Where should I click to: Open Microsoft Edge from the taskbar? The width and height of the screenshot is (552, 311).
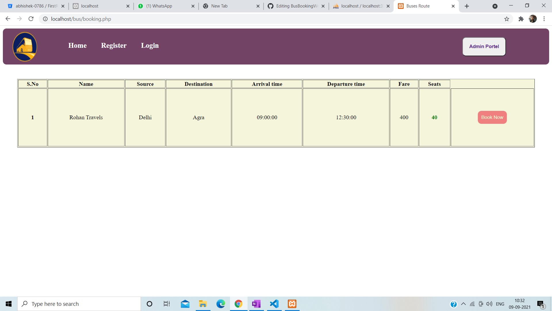[221, 304]
